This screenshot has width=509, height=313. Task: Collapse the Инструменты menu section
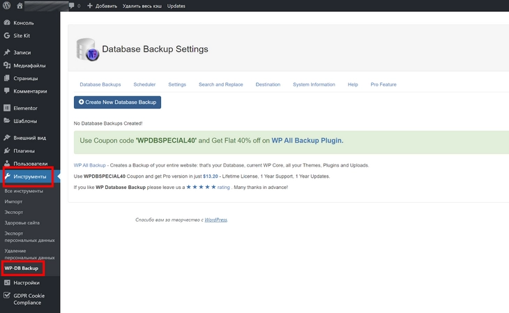(x=29, y=177)
